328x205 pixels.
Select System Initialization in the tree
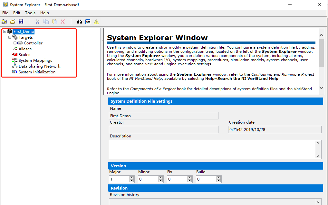(37, 72)
